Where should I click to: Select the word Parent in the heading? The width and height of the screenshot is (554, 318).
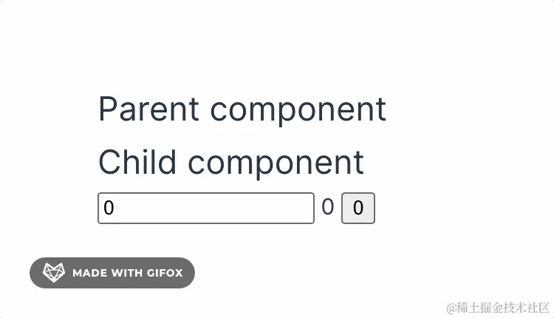tap(148, 109)
